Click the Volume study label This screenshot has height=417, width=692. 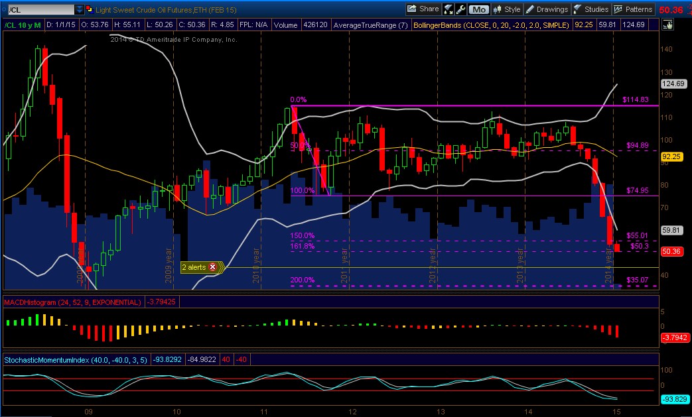pyautogui.click(x=285, y=25)
